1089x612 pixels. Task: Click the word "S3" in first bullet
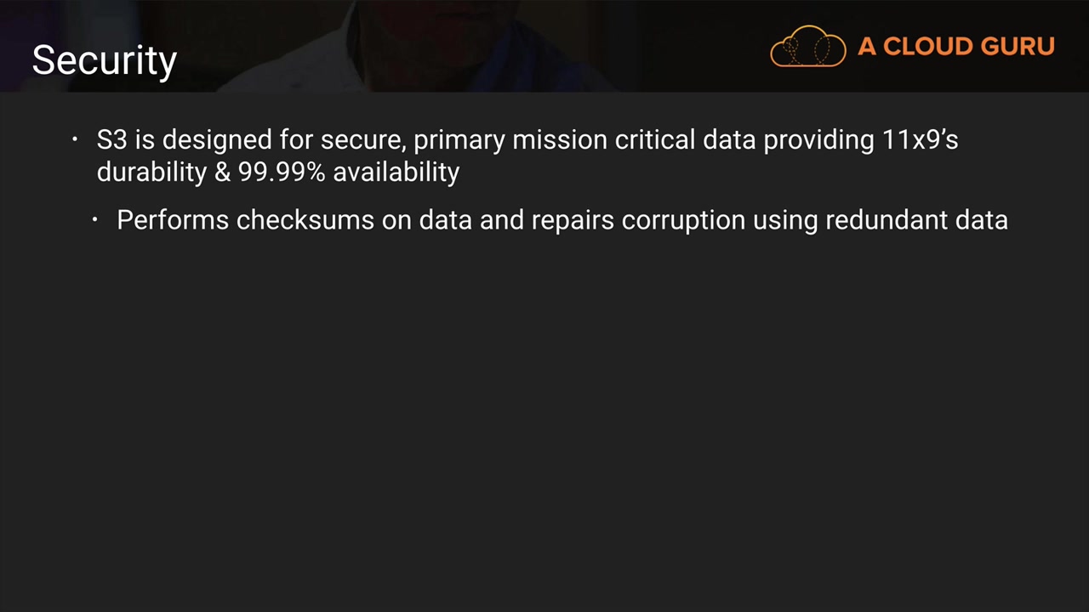[x=111, y=139]
